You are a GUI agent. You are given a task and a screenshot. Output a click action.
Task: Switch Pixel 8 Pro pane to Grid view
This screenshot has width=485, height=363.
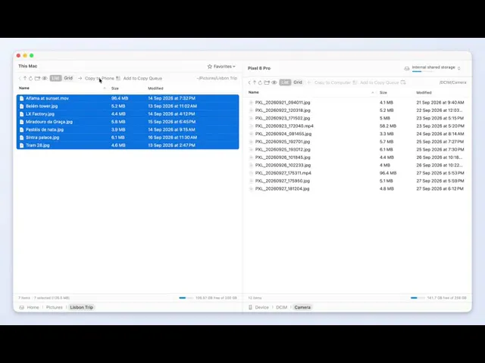click(298, 82)
